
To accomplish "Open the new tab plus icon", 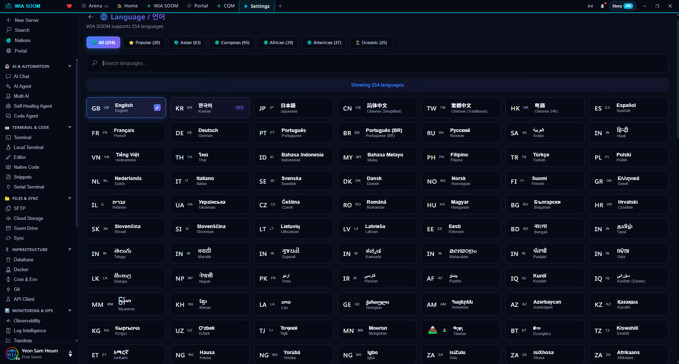I will click(x=280, y=6).
